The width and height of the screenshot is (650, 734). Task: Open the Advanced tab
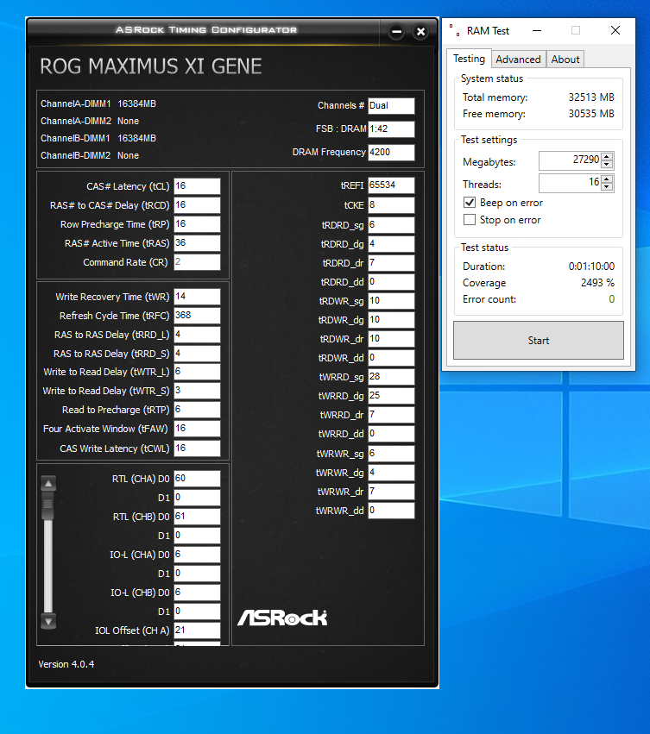coord(518,60)
